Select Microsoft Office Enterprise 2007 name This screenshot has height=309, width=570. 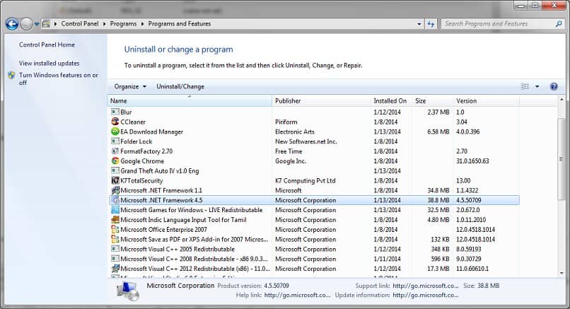point(163,230)
